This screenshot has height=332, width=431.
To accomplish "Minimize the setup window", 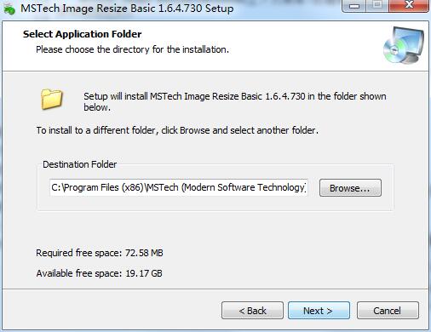I will (x=354, y=5).
